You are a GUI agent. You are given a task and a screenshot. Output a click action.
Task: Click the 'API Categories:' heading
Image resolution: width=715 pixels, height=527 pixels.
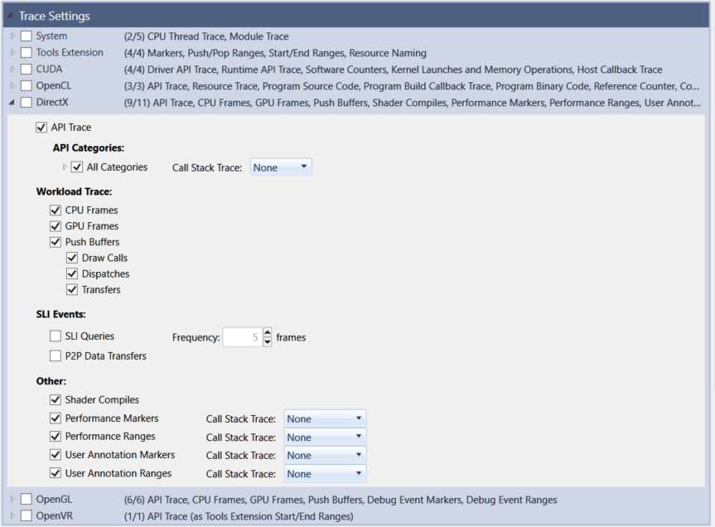pos(89,147)
